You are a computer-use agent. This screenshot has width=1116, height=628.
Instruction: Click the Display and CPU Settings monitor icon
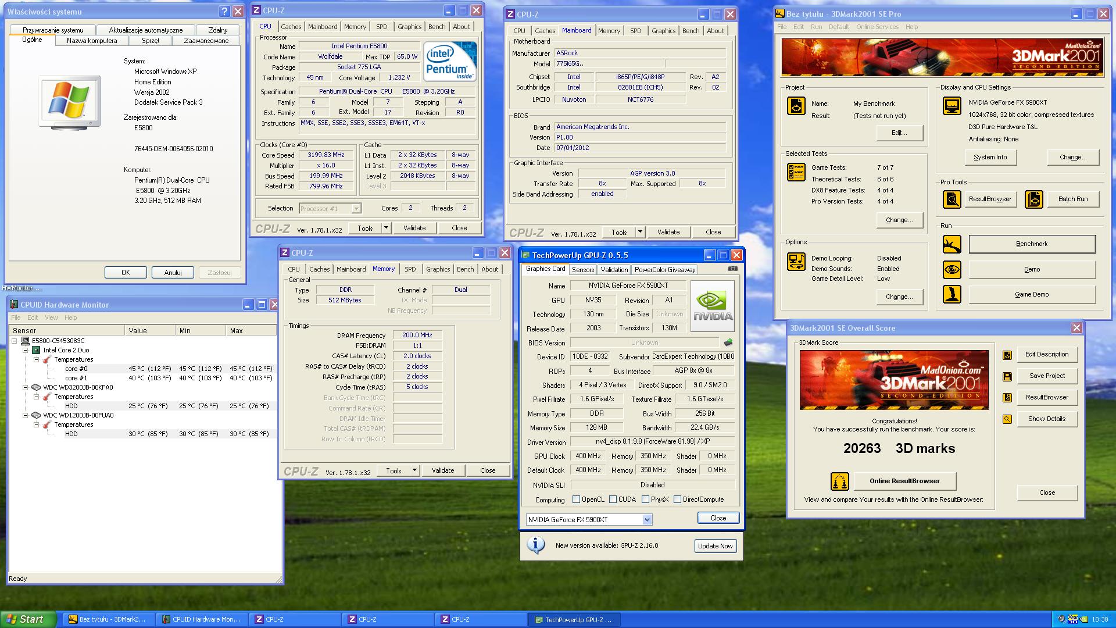[952, 106]
